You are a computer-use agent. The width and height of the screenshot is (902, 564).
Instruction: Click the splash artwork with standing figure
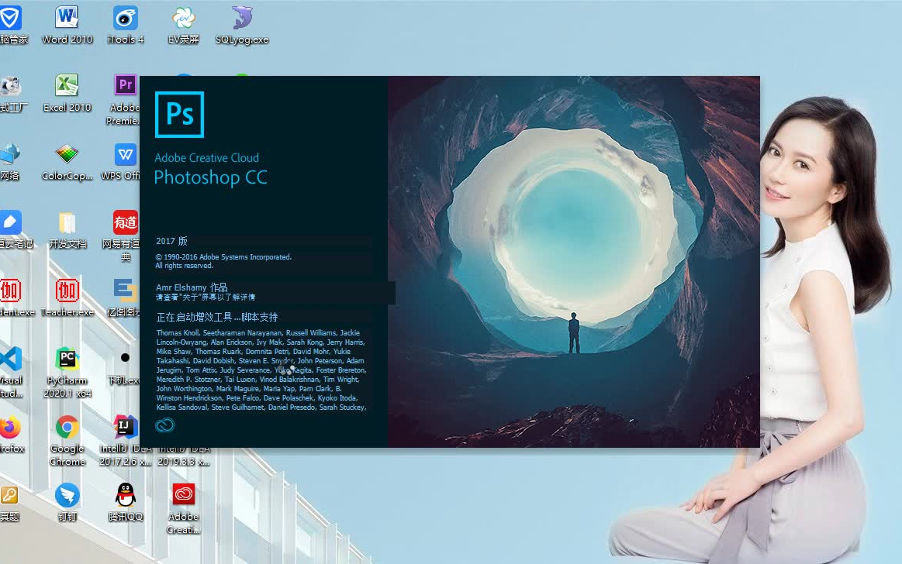coord(573,261)
